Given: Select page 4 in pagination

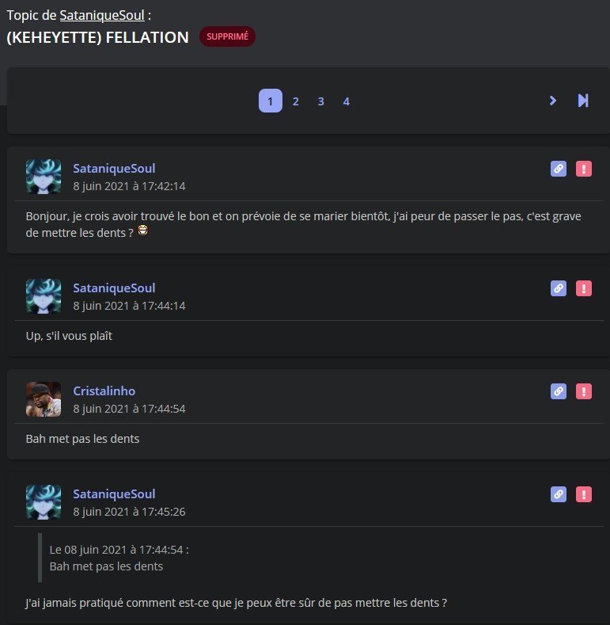Looking at the screenshot, I should point(347,101).
